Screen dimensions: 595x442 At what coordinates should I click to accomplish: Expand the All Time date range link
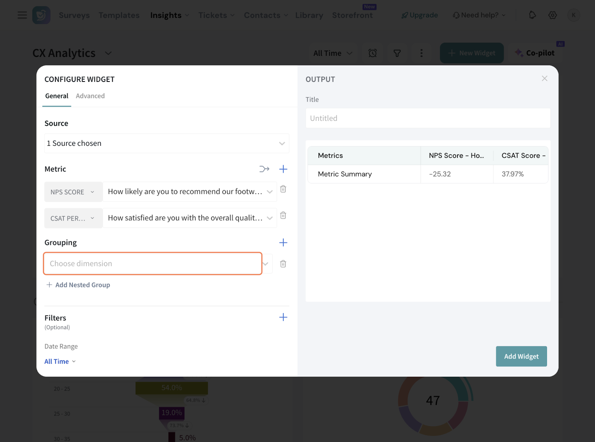pyautogui.click(x=60, y=361)
